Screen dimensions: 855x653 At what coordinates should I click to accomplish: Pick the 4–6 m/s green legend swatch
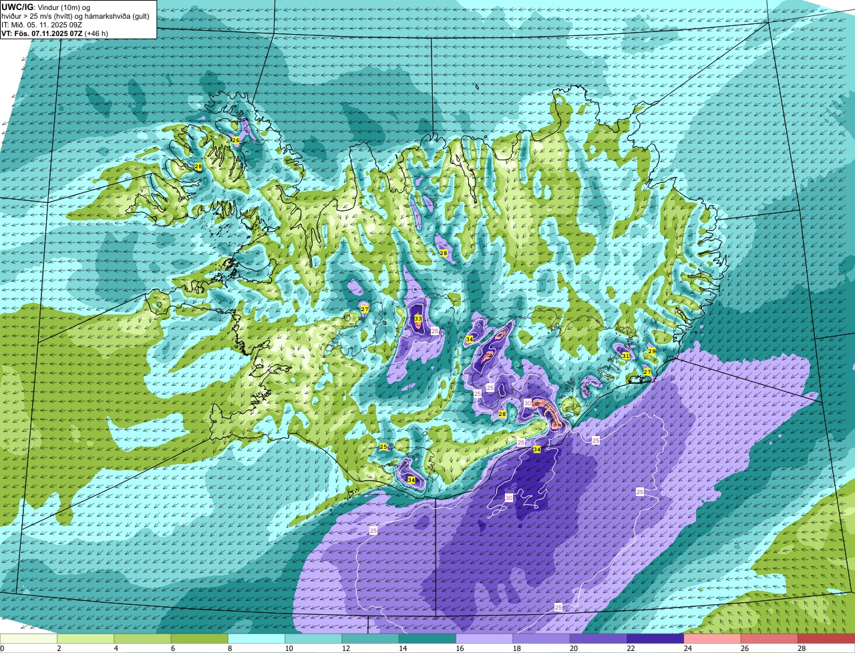(142, 639)
